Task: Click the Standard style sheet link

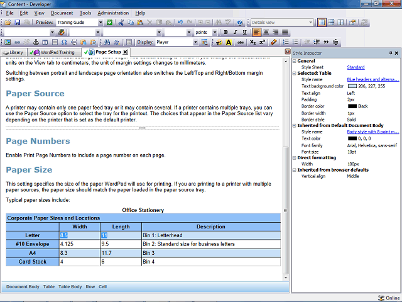Action: click(x=356, y=67)
